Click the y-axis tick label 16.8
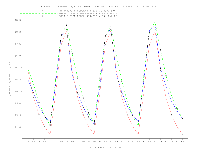This screenshot has width=199, height=154. pos(18,56)
